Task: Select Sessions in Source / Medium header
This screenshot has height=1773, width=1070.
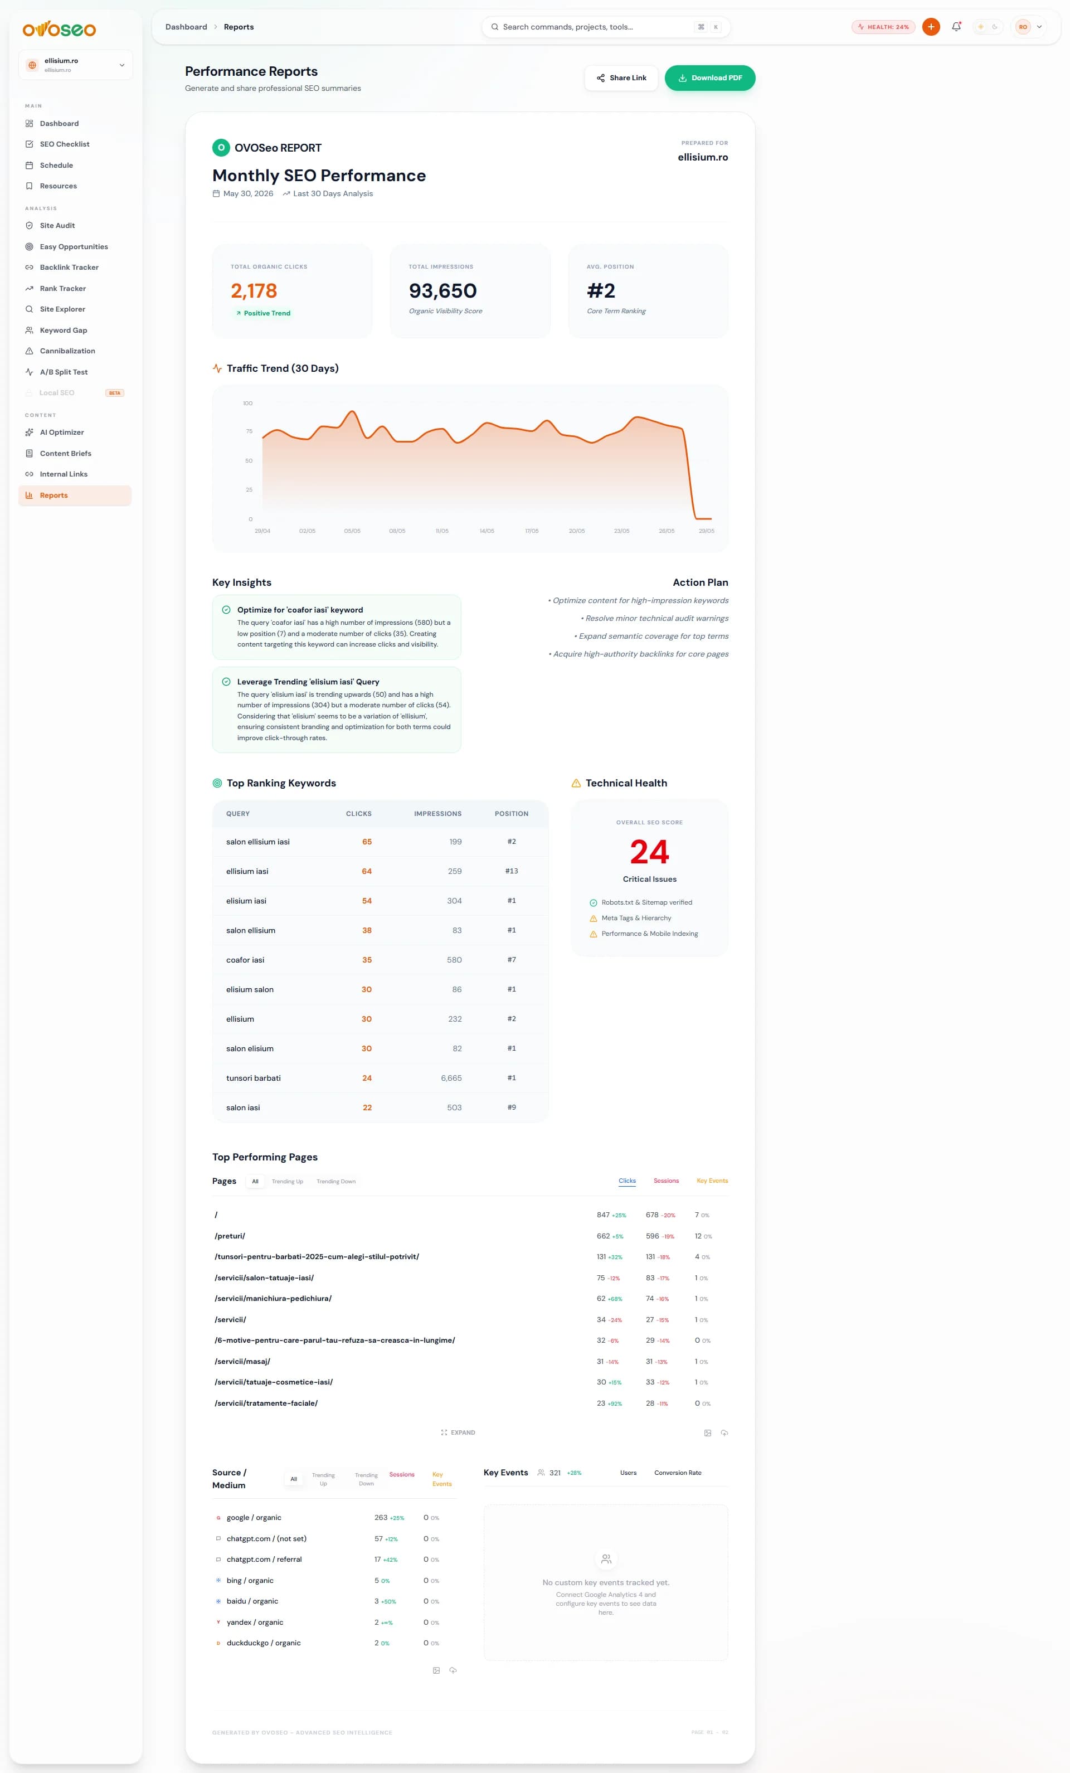Action: (401, 1474)
